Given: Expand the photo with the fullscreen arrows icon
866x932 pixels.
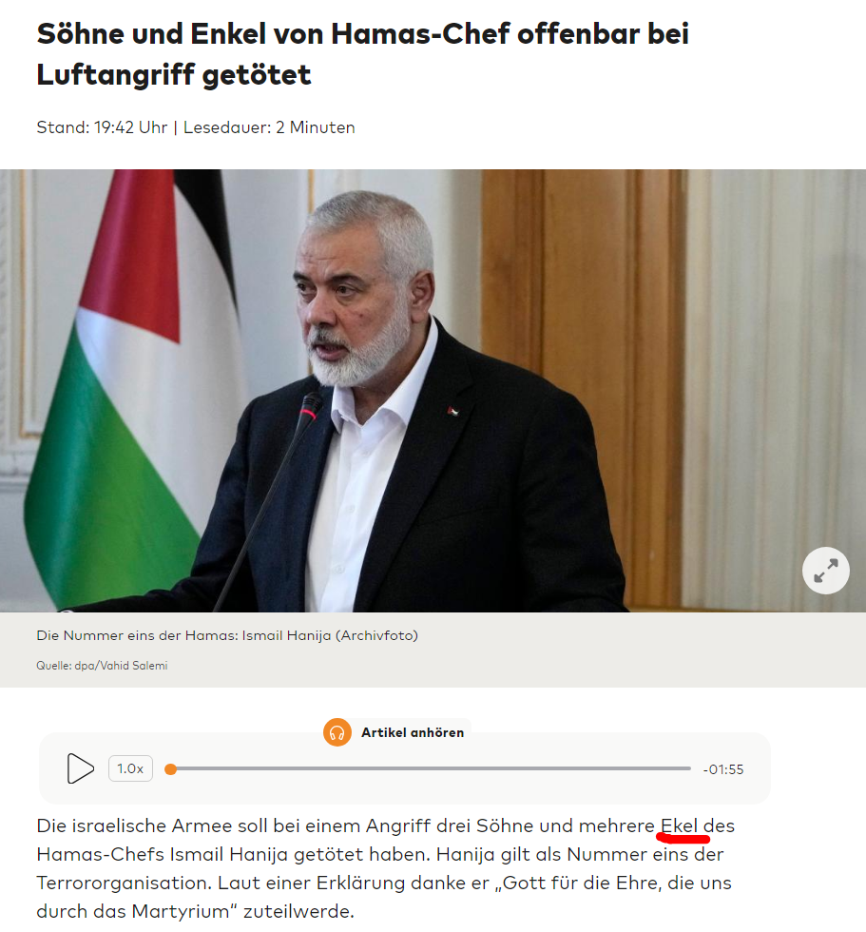Looking at the screenshot, I should tap(826, 571).
